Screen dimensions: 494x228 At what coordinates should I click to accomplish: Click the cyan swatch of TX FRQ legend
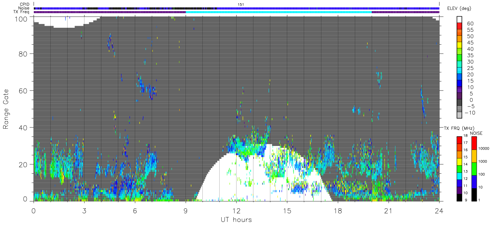coord(459,176)
